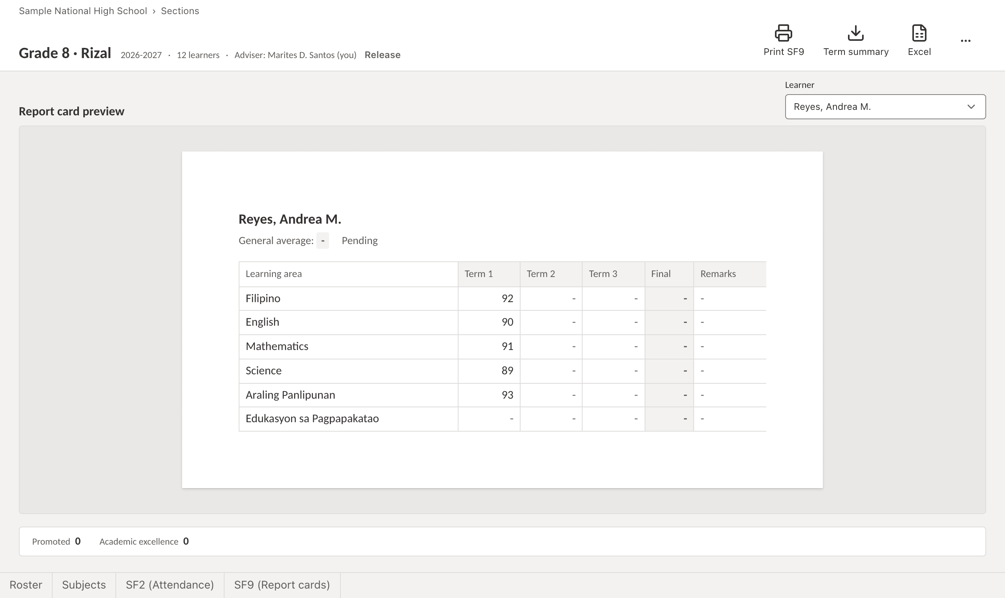
Task: Click the Release button
Action: coord(382,55)
